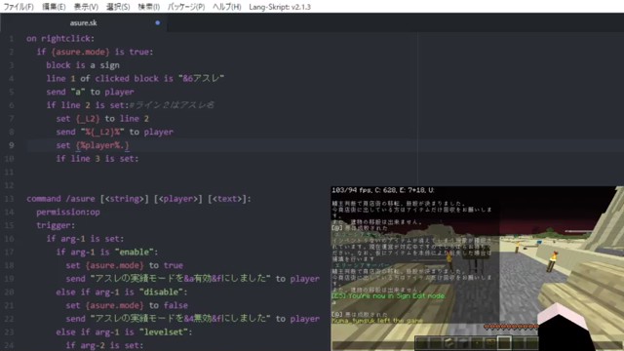
Task: Click the 'command /asure' definition line
Action: click(x=138, y=199)
